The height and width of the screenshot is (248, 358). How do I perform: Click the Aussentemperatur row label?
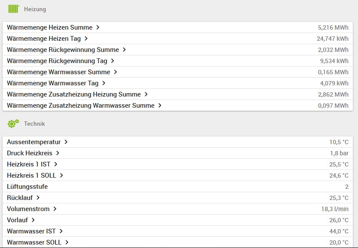[34, 142]
